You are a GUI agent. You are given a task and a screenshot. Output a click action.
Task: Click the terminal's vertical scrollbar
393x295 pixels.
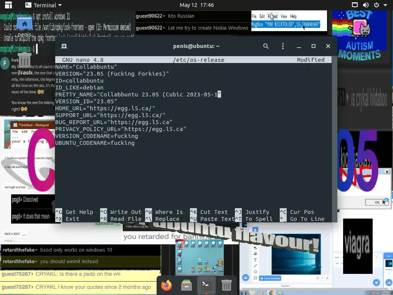click(334, 139)
